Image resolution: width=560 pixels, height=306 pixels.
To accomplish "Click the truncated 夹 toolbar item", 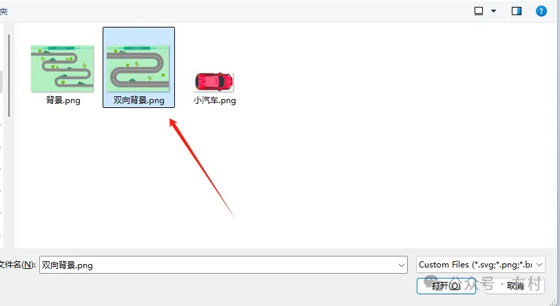I will tap(3, 12).
